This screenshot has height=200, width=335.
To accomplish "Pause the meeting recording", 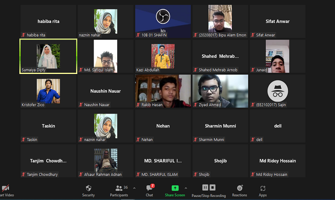I will [205, 188].
